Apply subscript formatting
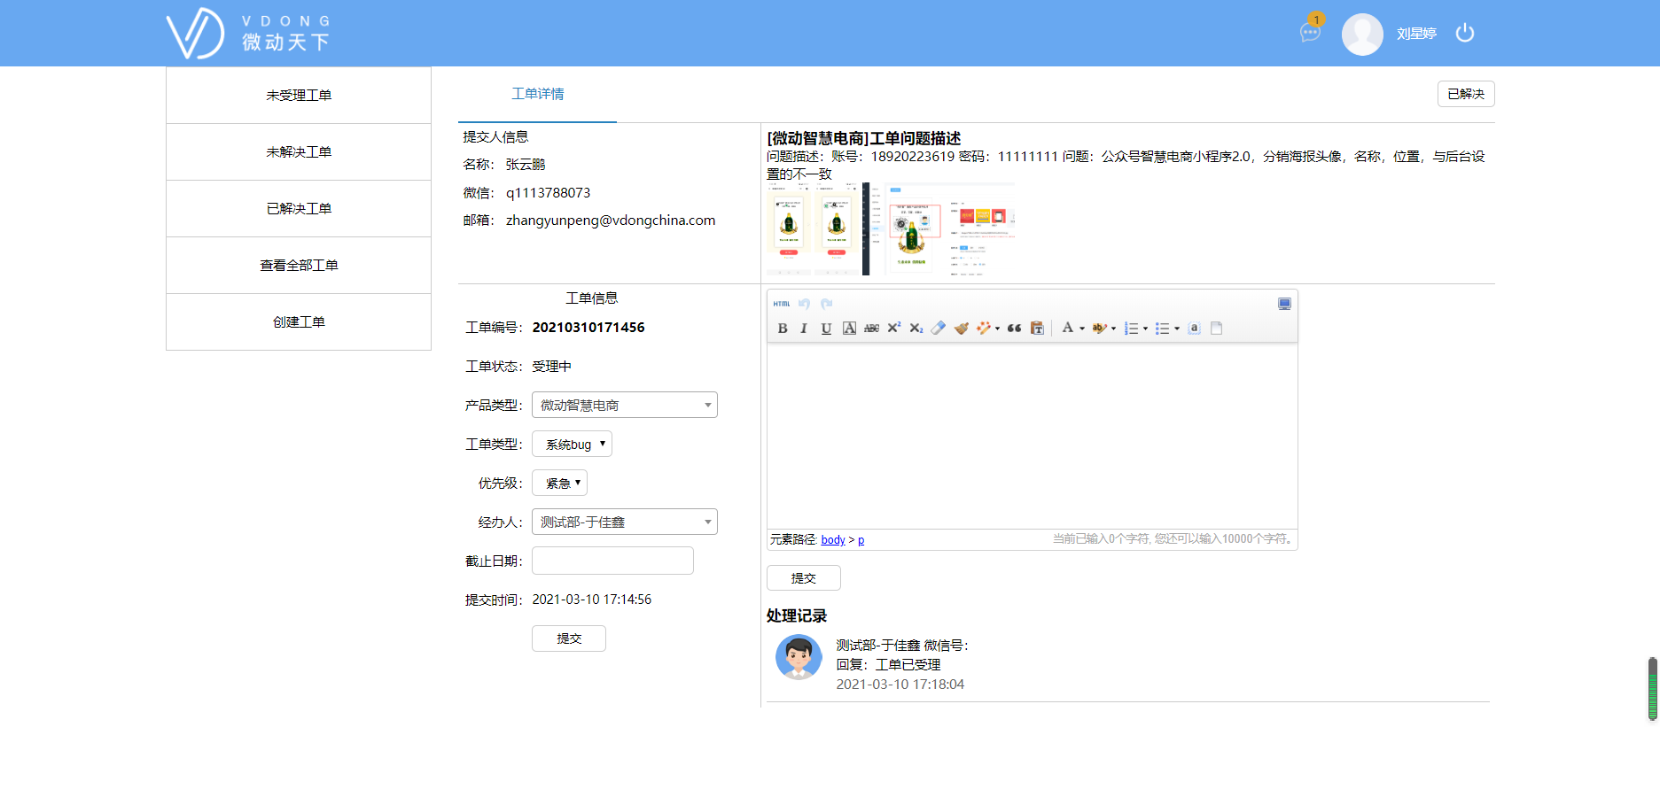The height and width of the screenshot is (797, 1660). 916,329
